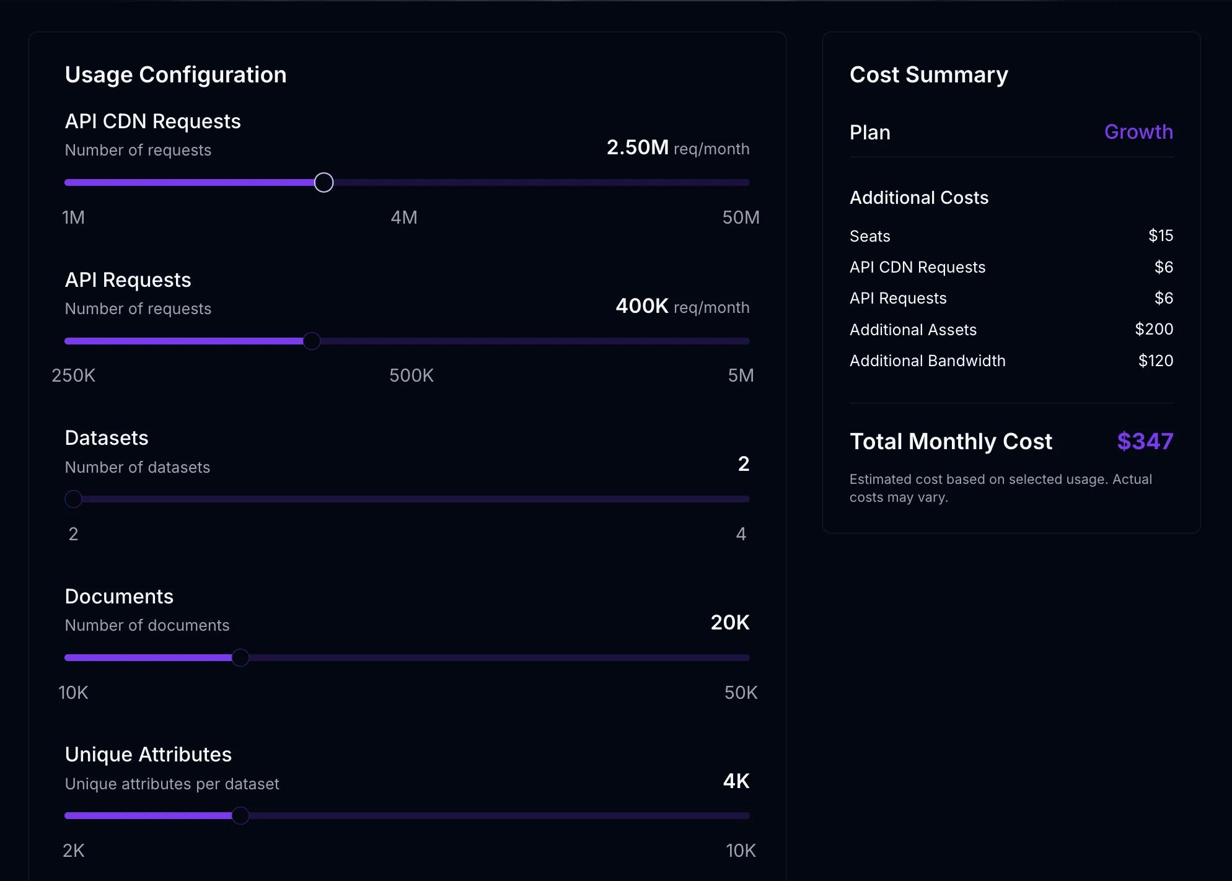The image size is (1232, 881).
Task: Click the API Requests slider handle
Action: (312, 341)
